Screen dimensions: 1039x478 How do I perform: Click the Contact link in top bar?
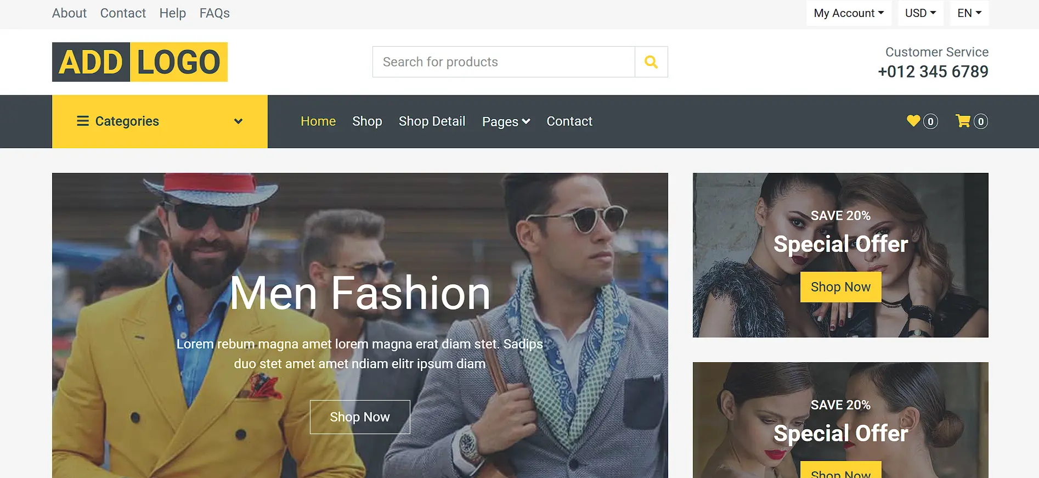tap(123, 13)
